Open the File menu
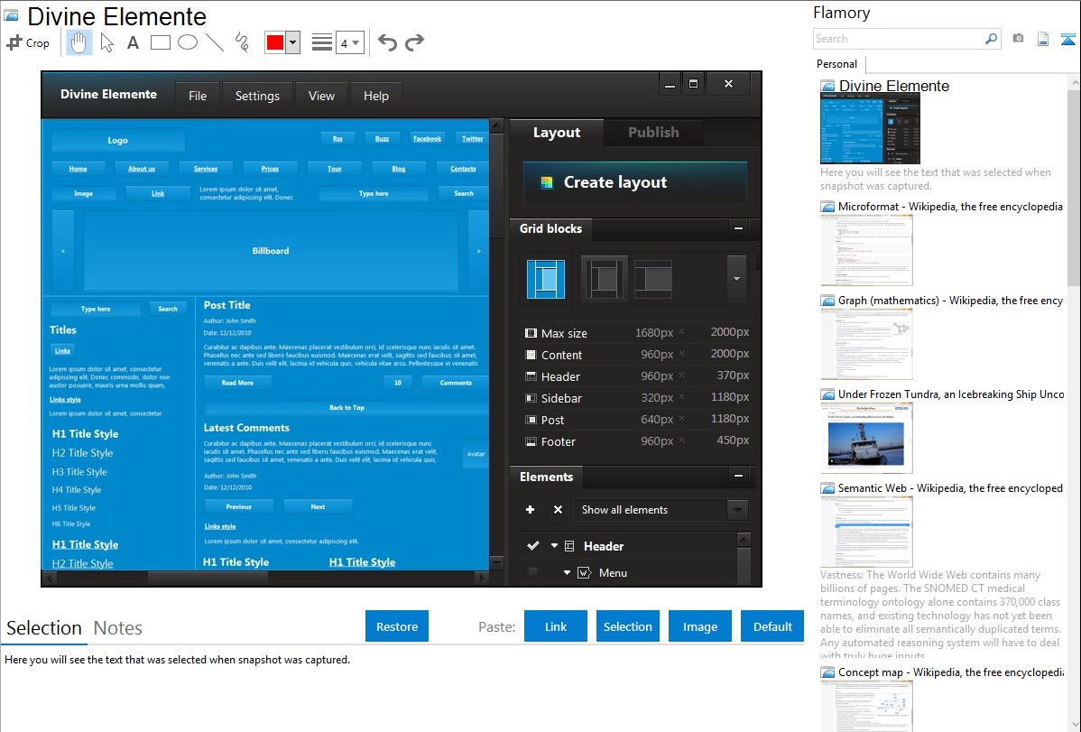 (x=198, y=96)
